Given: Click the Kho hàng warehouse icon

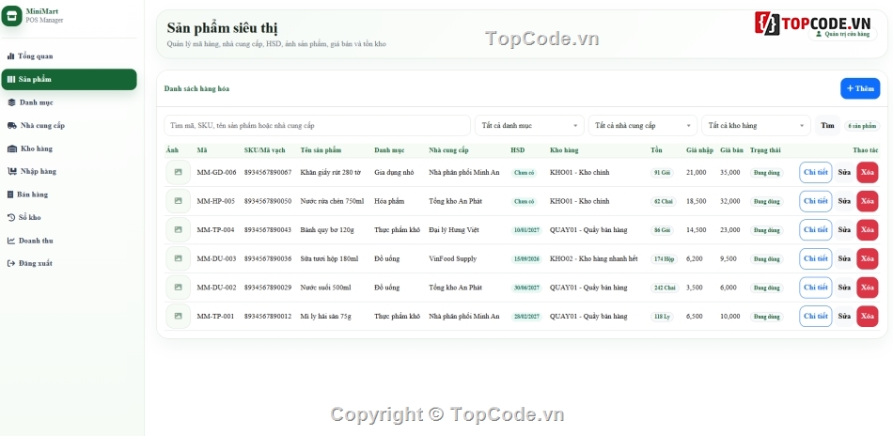Looking at the screenshot, I should coord(12,148).
